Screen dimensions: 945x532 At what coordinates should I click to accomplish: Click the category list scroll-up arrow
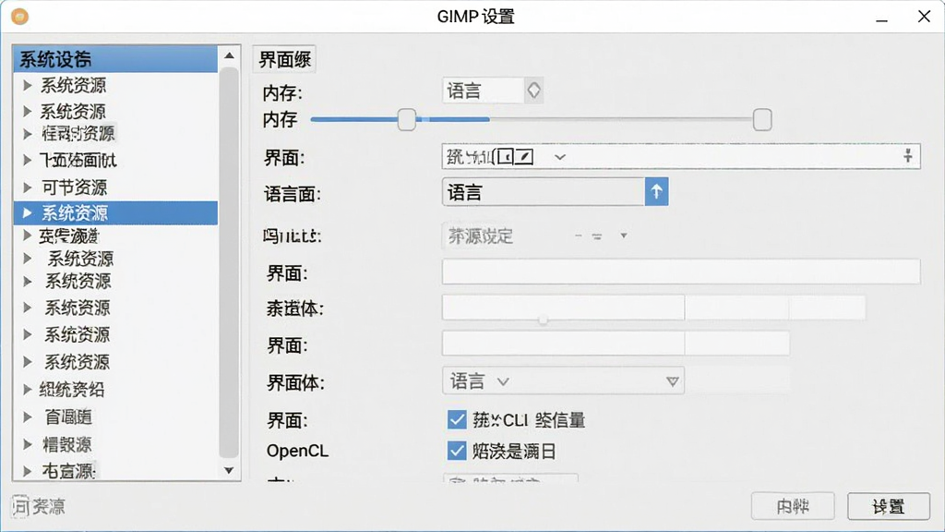[229, 55]
